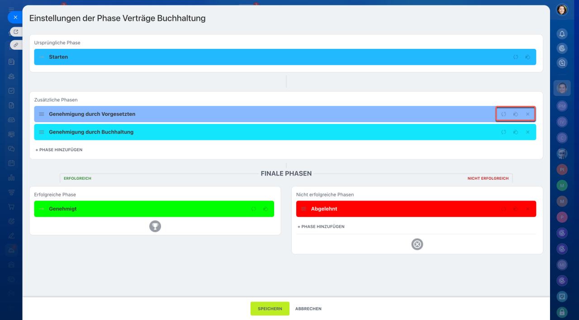The image size is (579, 320).
Task: Add a phase under Zusätzliche Phasen
Action: 59,150
